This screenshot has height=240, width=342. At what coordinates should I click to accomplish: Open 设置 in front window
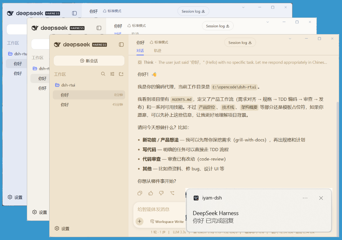62,229
